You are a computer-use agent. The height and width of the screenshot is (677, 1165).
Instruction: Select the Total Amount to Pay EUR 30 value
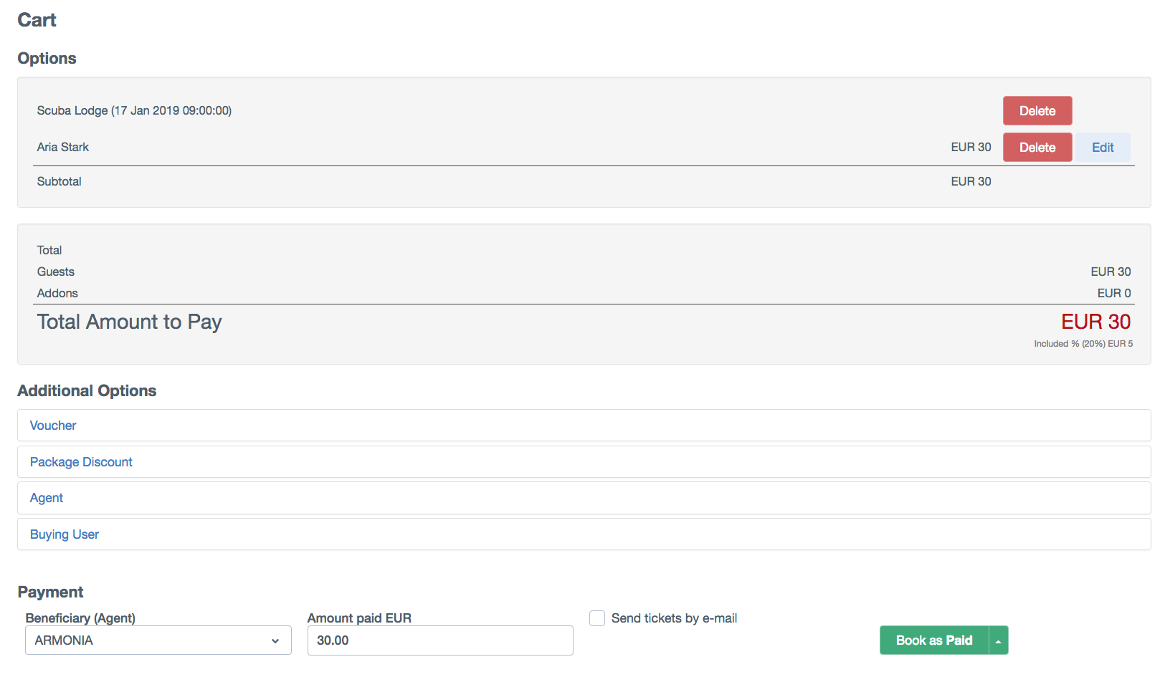(1096, 322)
